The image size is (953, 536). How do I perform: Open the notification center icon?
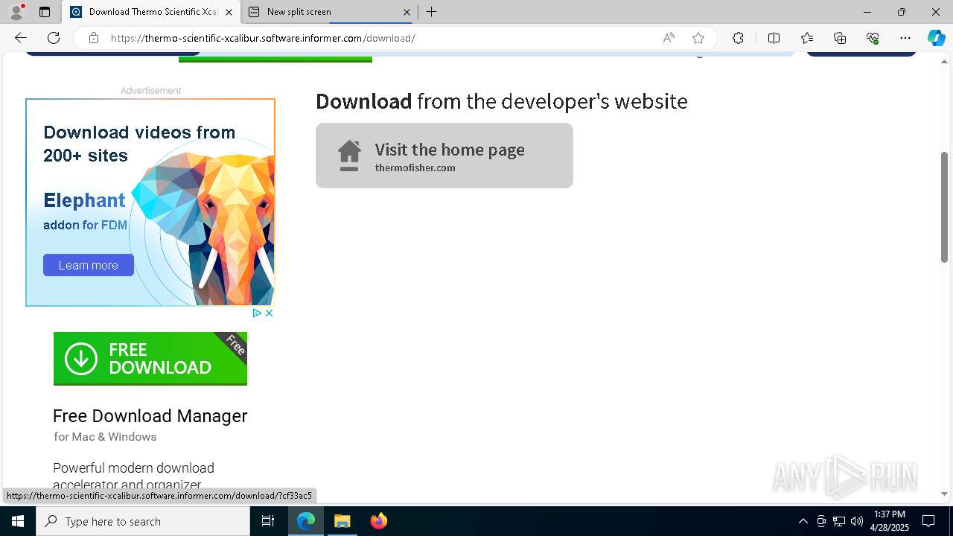coord(928,521)
